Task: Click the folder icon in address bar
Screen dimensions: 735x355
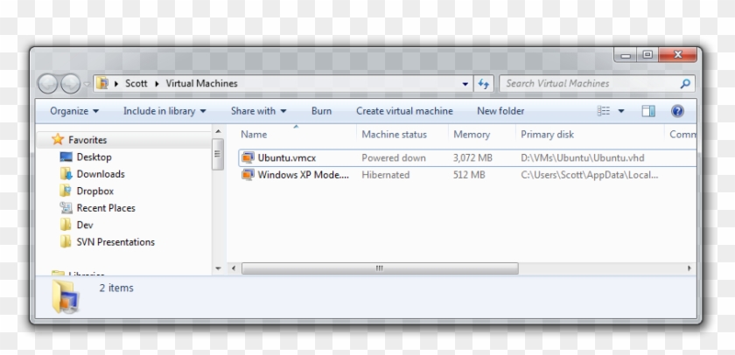Action: point(102,83)
